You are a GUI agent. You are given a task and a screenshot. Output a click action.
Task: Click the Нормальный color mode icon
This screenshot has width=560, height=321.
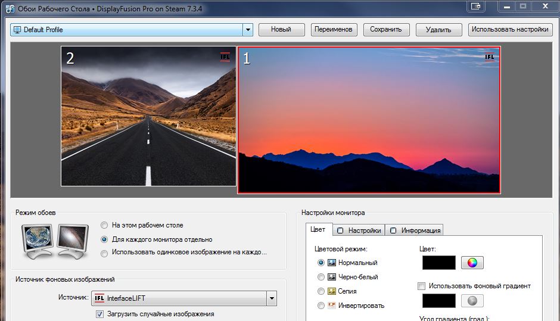pos(332,263)
